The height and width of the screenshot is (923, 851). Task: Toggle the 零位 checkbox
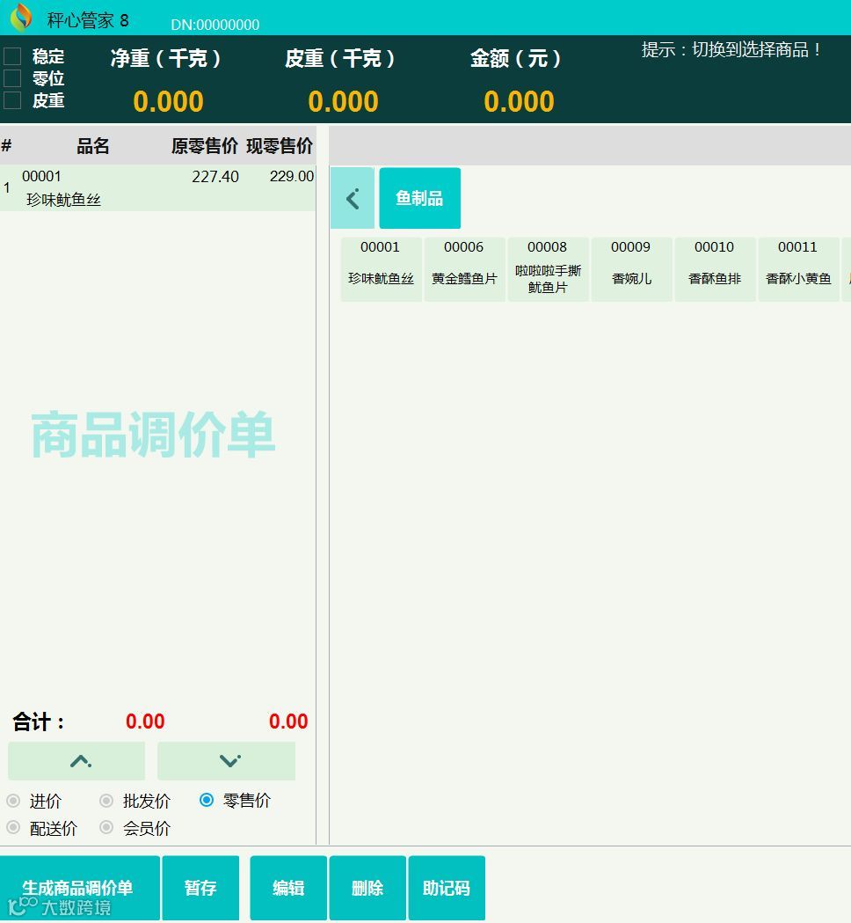click(11, 77)
